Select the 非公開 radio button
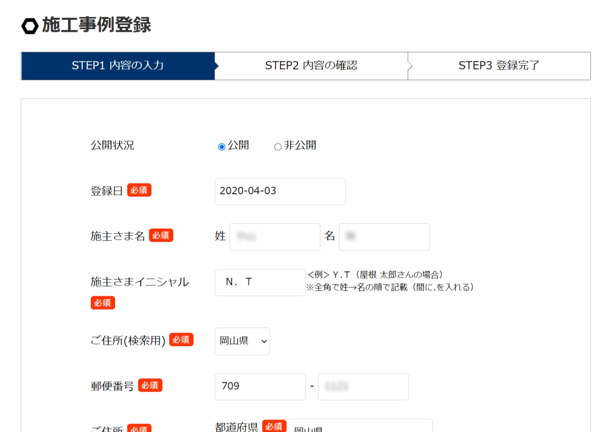 point(277,146)
